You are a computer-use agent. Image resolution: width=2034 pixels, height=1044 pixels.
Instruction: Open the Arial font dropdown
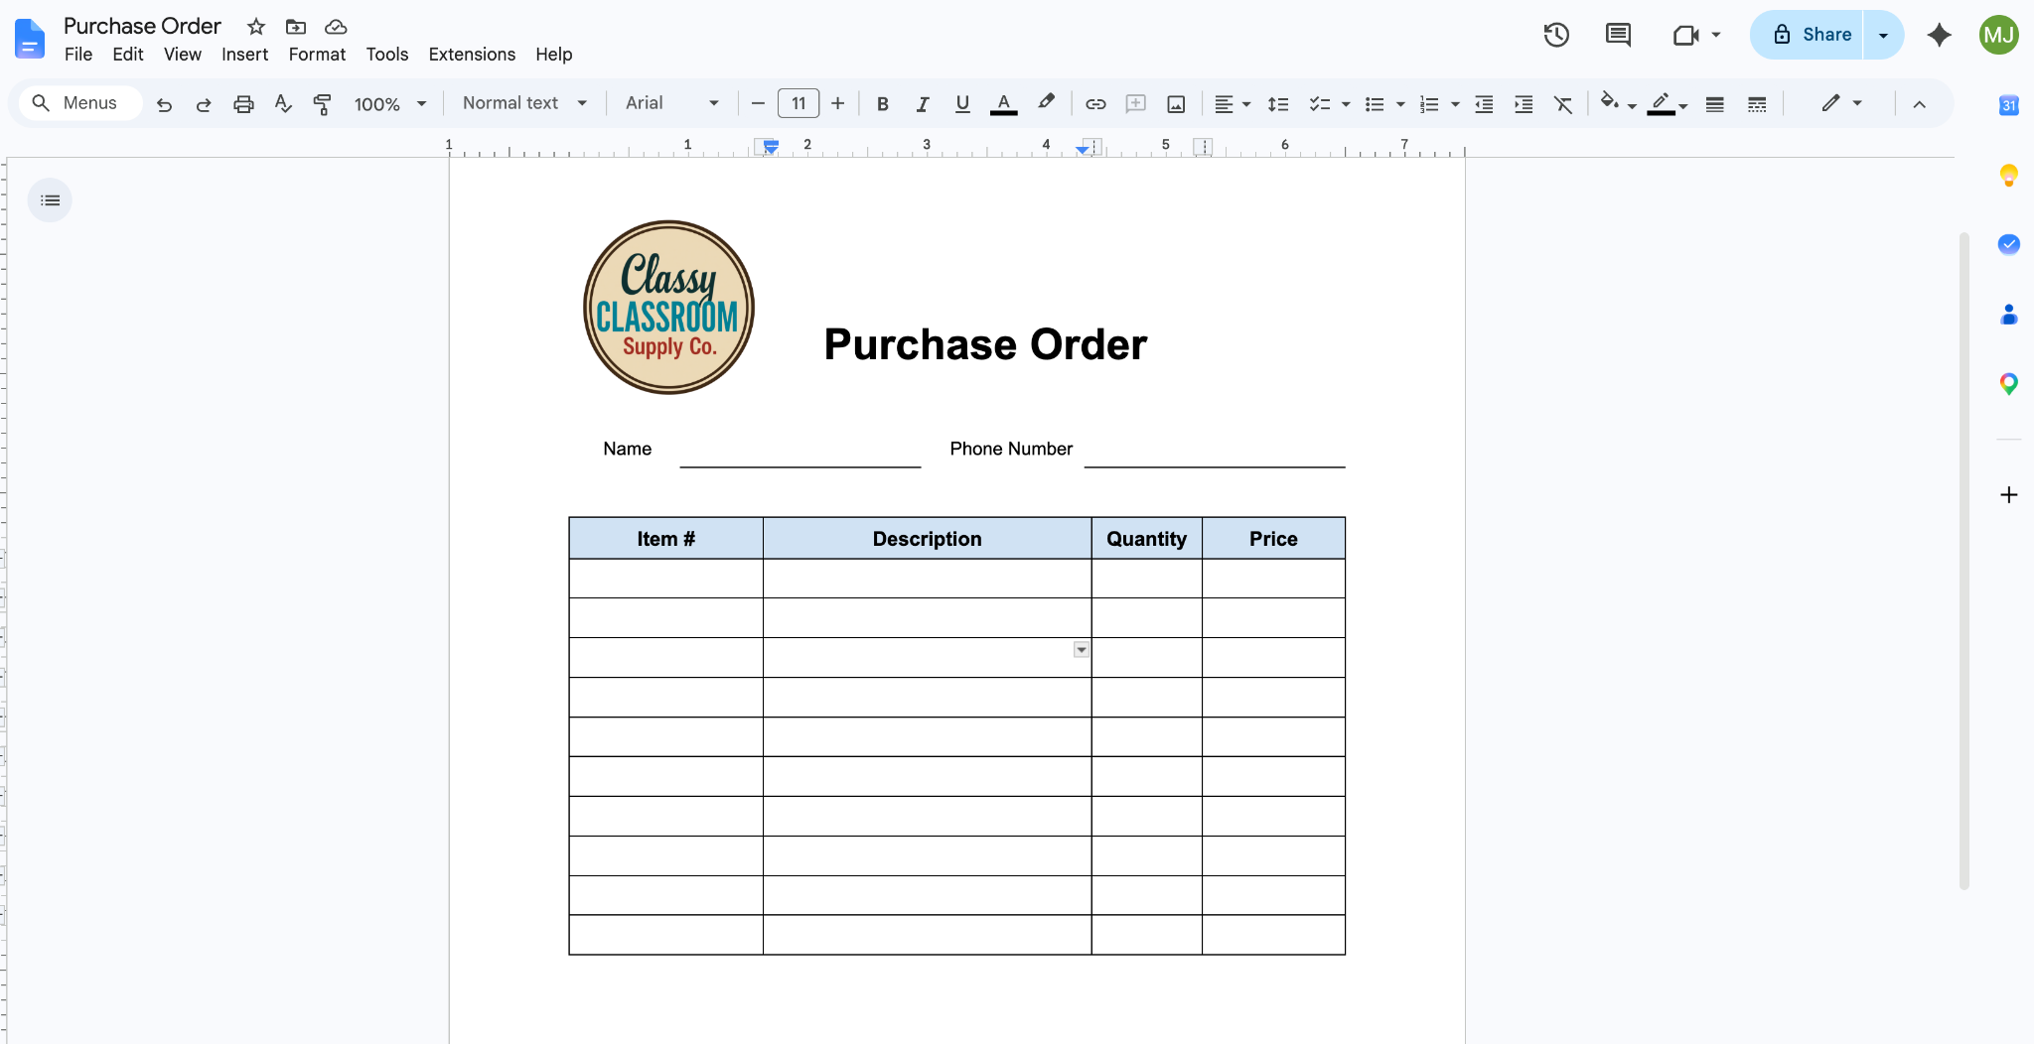pos(672,103)
